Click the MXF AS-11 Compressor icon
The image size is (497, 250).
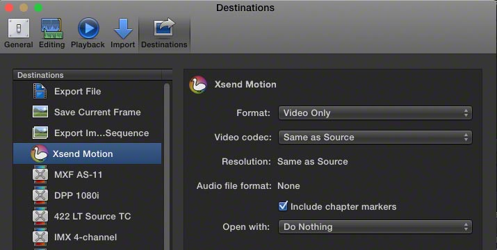pos(40,174)
